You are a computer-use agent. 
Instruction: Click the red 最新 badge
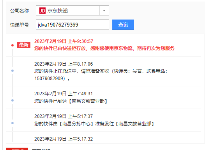(x=24, y=45)
